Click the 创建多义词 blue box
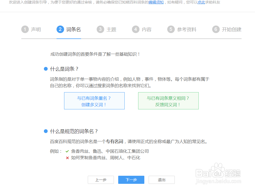Image resolution: width=255 pixels, height=190 pixels. (94, 101)
